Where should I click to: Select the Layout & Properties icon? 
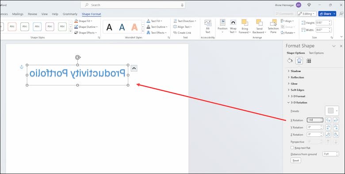309,61
